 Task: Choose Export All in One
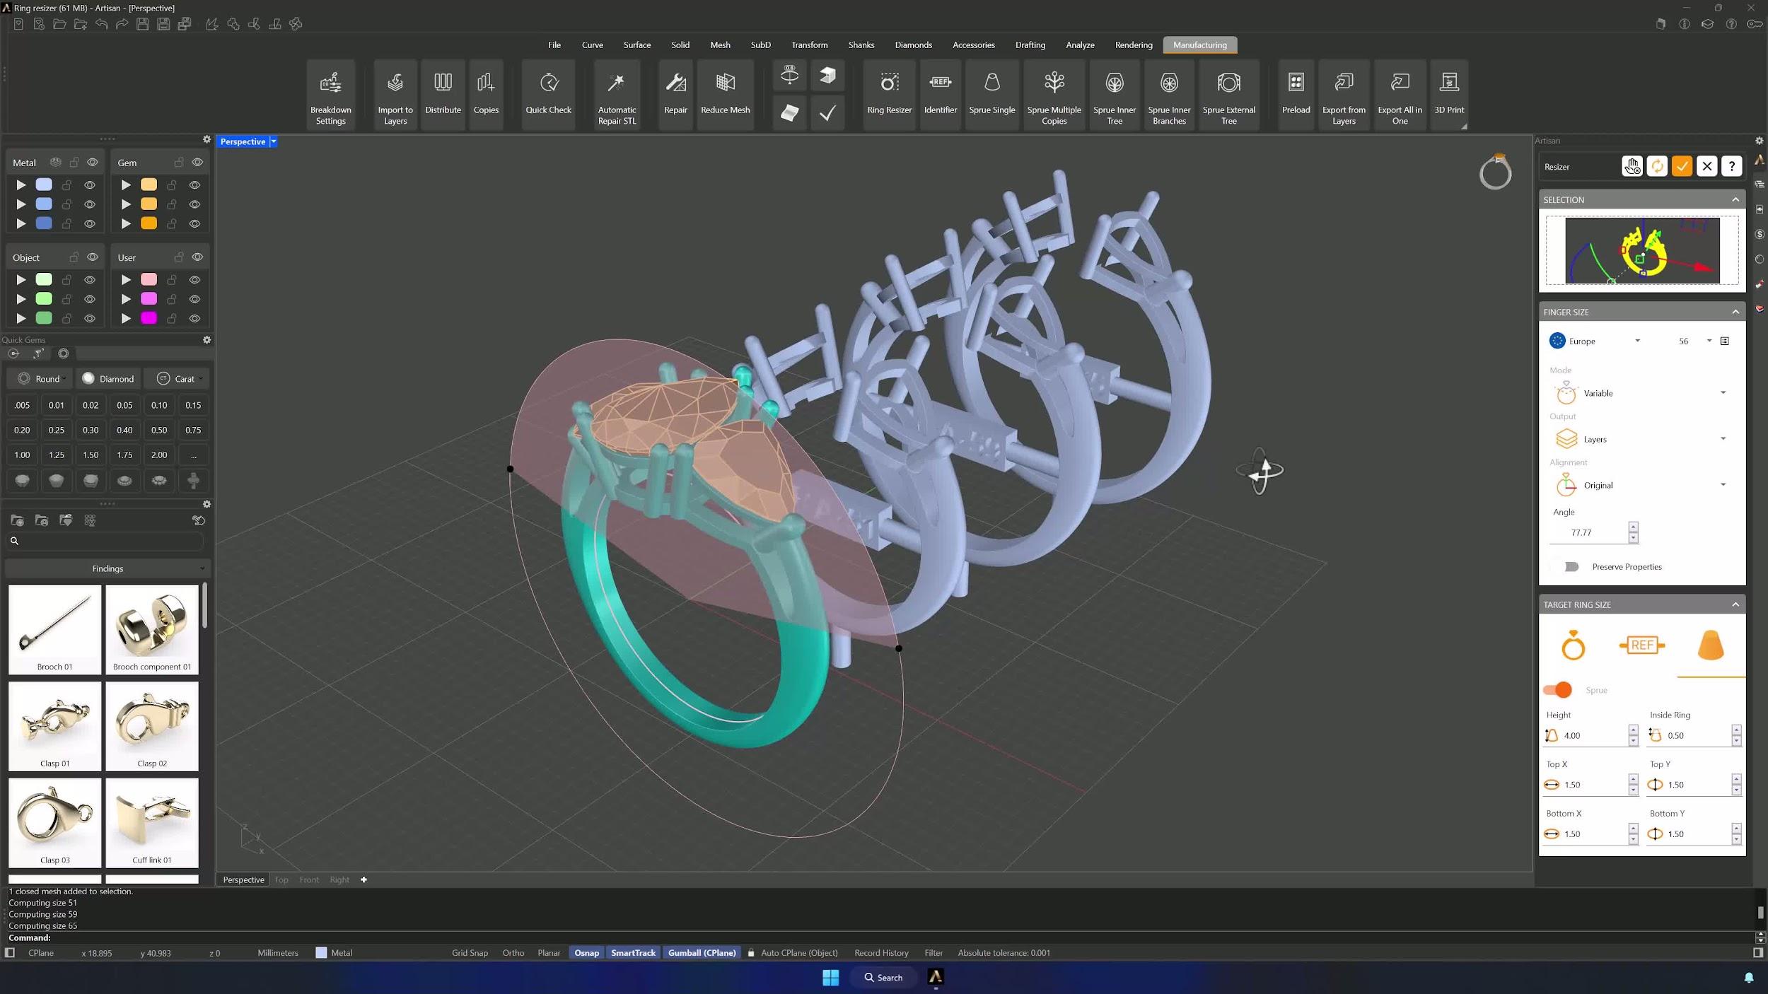click(x=1400, y=95)
